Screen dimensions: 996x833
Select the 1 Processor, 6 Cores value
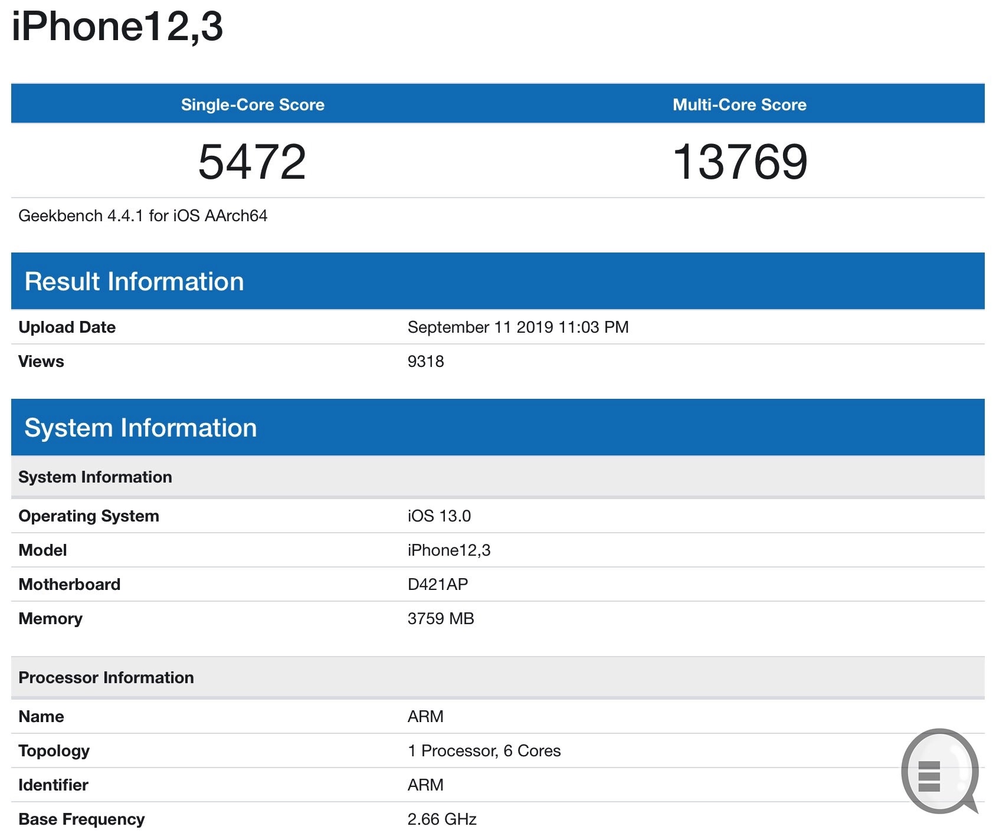click(x=484, y=751)
